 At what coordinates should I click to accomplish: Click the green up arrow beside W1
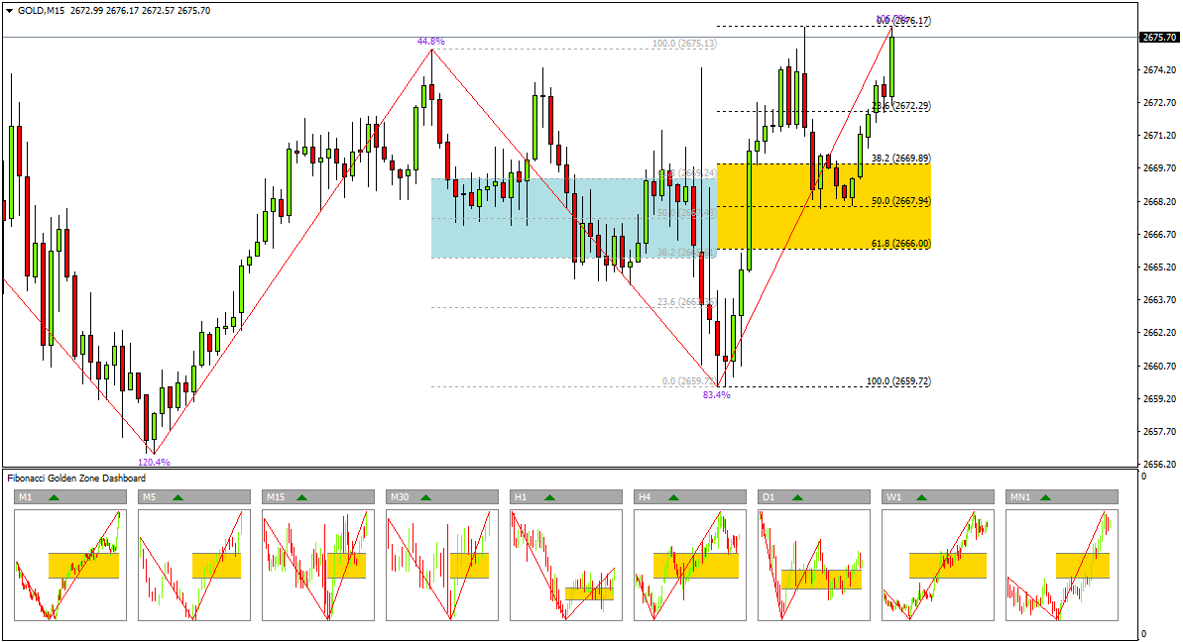[921, 496]
